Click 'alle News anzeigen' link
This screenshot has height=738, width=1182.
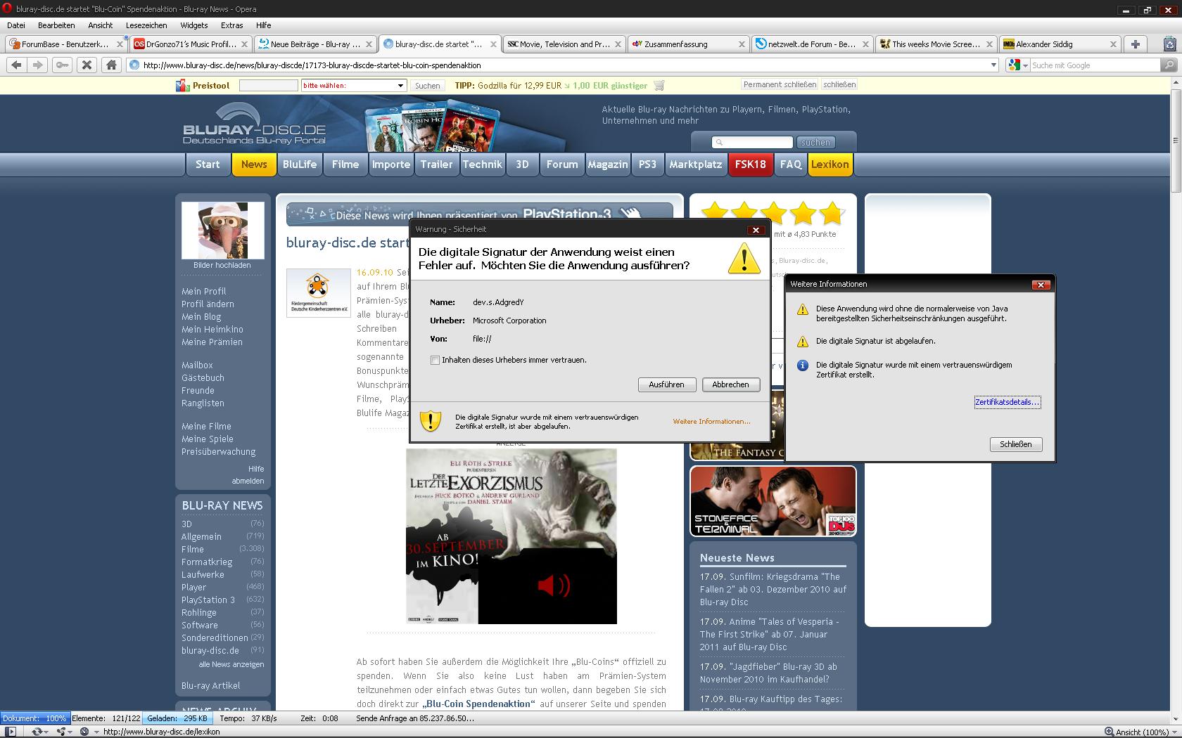pyautogui.click(x=231, y=664)
